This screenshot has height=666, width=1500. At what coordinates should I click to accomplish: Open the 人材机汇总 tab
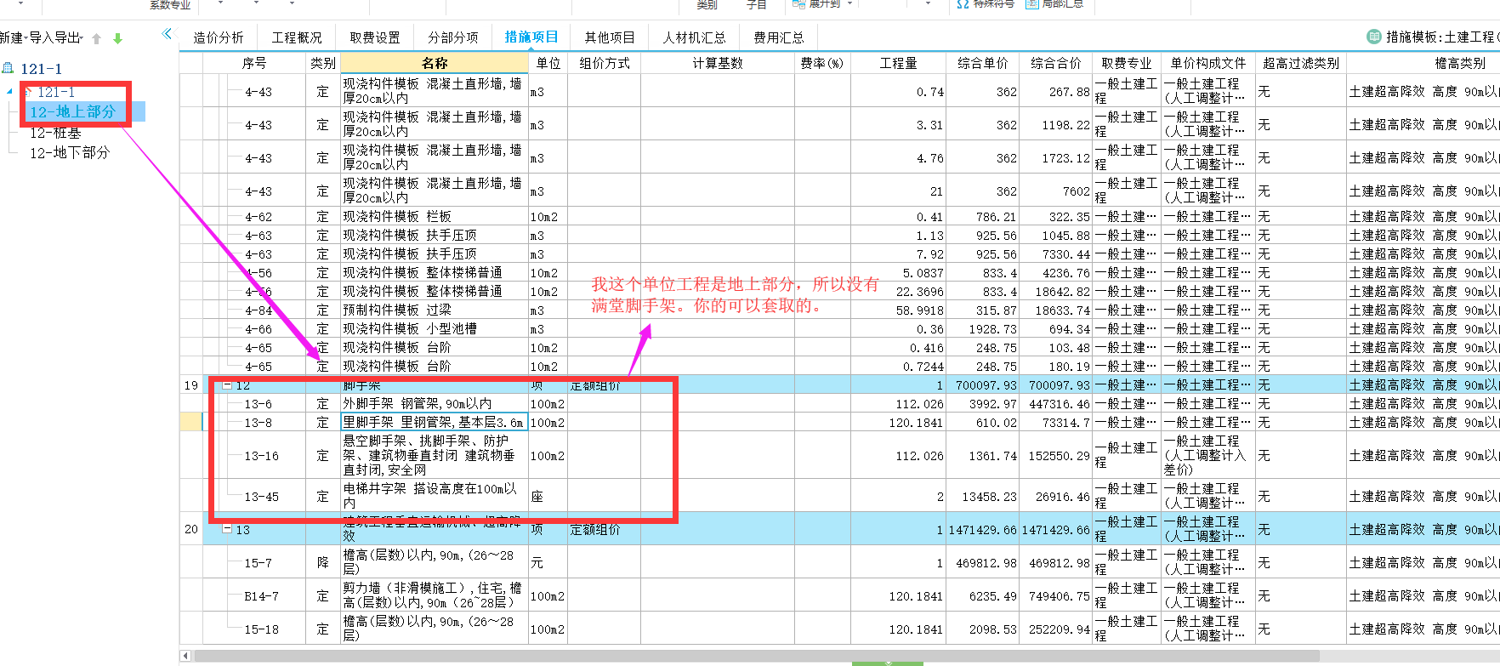click(695, 37)
